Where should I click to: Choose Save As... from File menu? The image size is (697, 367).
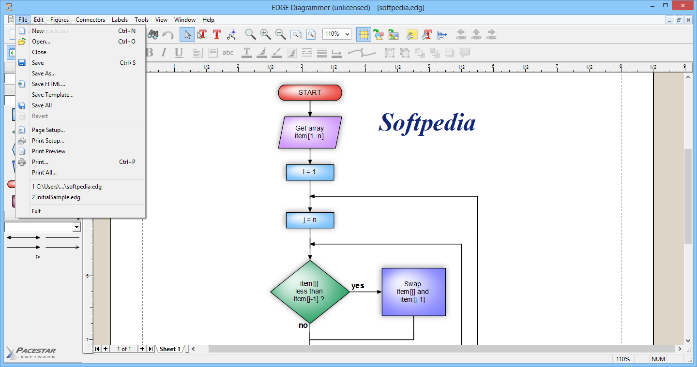80,73
